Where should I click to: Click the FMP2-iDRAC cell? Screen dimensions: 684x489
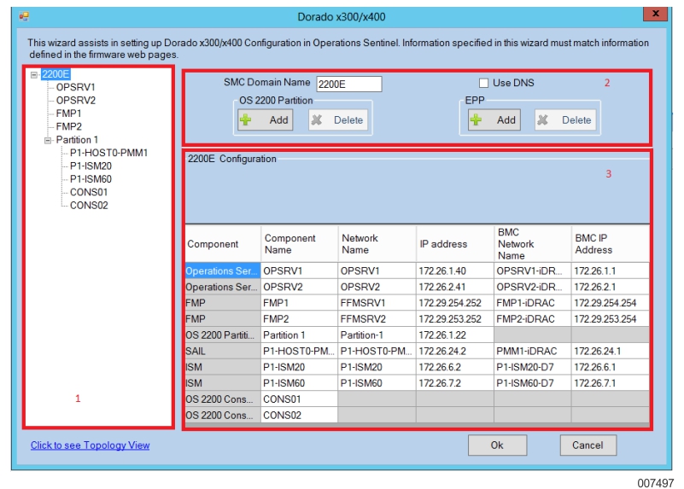tap(533, 319)
